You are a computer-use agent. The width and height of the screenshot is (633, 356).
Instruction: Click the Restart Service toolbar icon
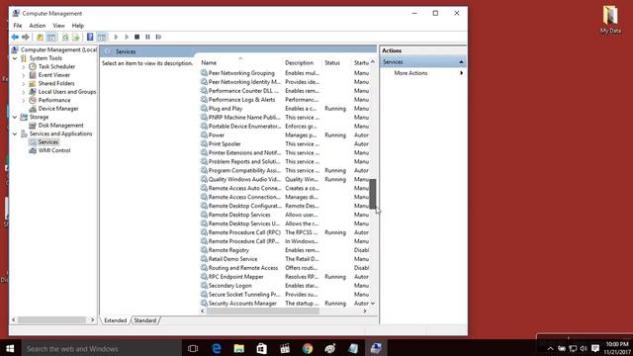pyautogui.click(x=158, y=38)
